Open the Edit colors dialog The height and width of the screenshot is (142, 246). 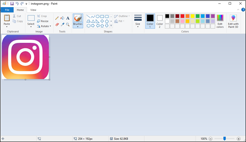coord(220,21)
